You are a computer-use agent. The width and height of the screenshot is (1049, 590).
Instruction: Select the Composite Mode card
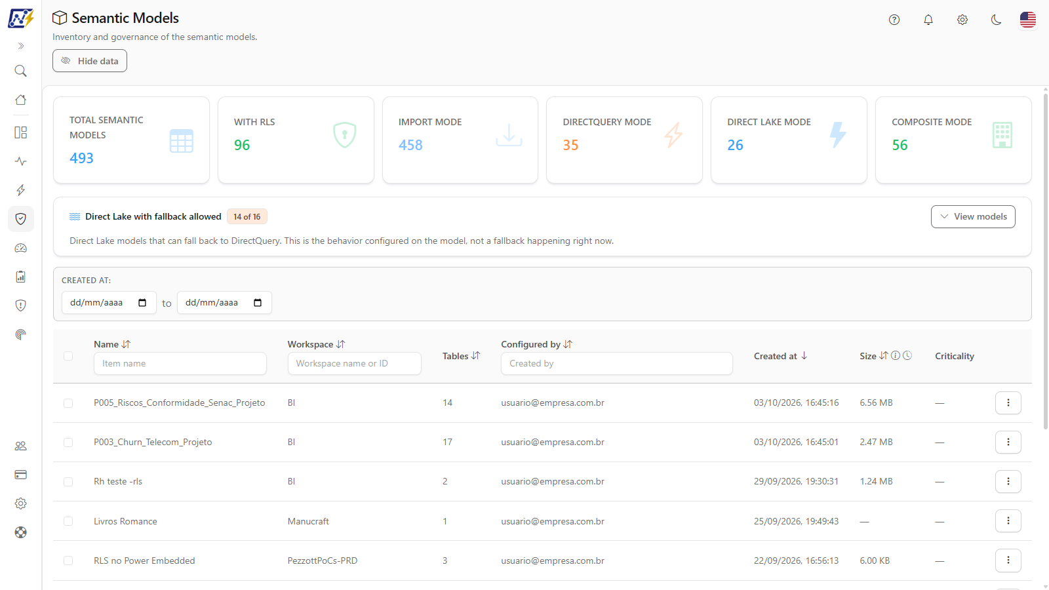tap(953, 140)
